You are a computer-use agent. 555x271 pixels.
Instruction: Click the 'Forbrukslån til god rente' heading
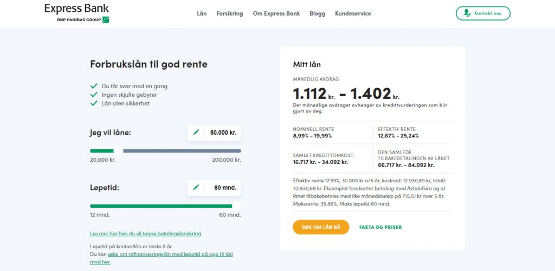[149, 64]
